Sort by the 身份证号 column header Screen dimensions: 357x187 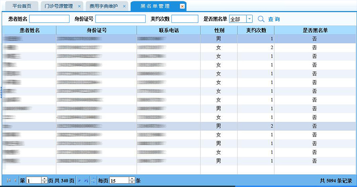point(97,30)
